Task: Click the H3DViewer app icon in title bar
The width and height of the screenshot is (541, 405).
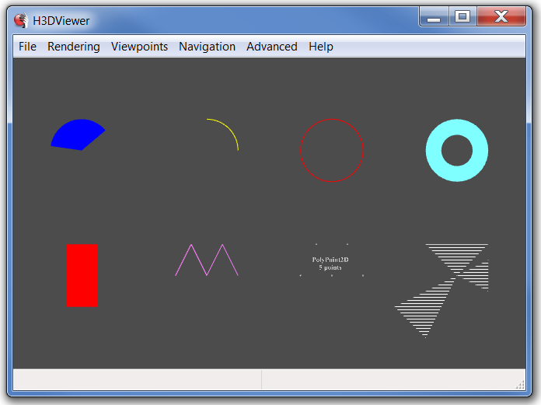Action: click(21, 20)
